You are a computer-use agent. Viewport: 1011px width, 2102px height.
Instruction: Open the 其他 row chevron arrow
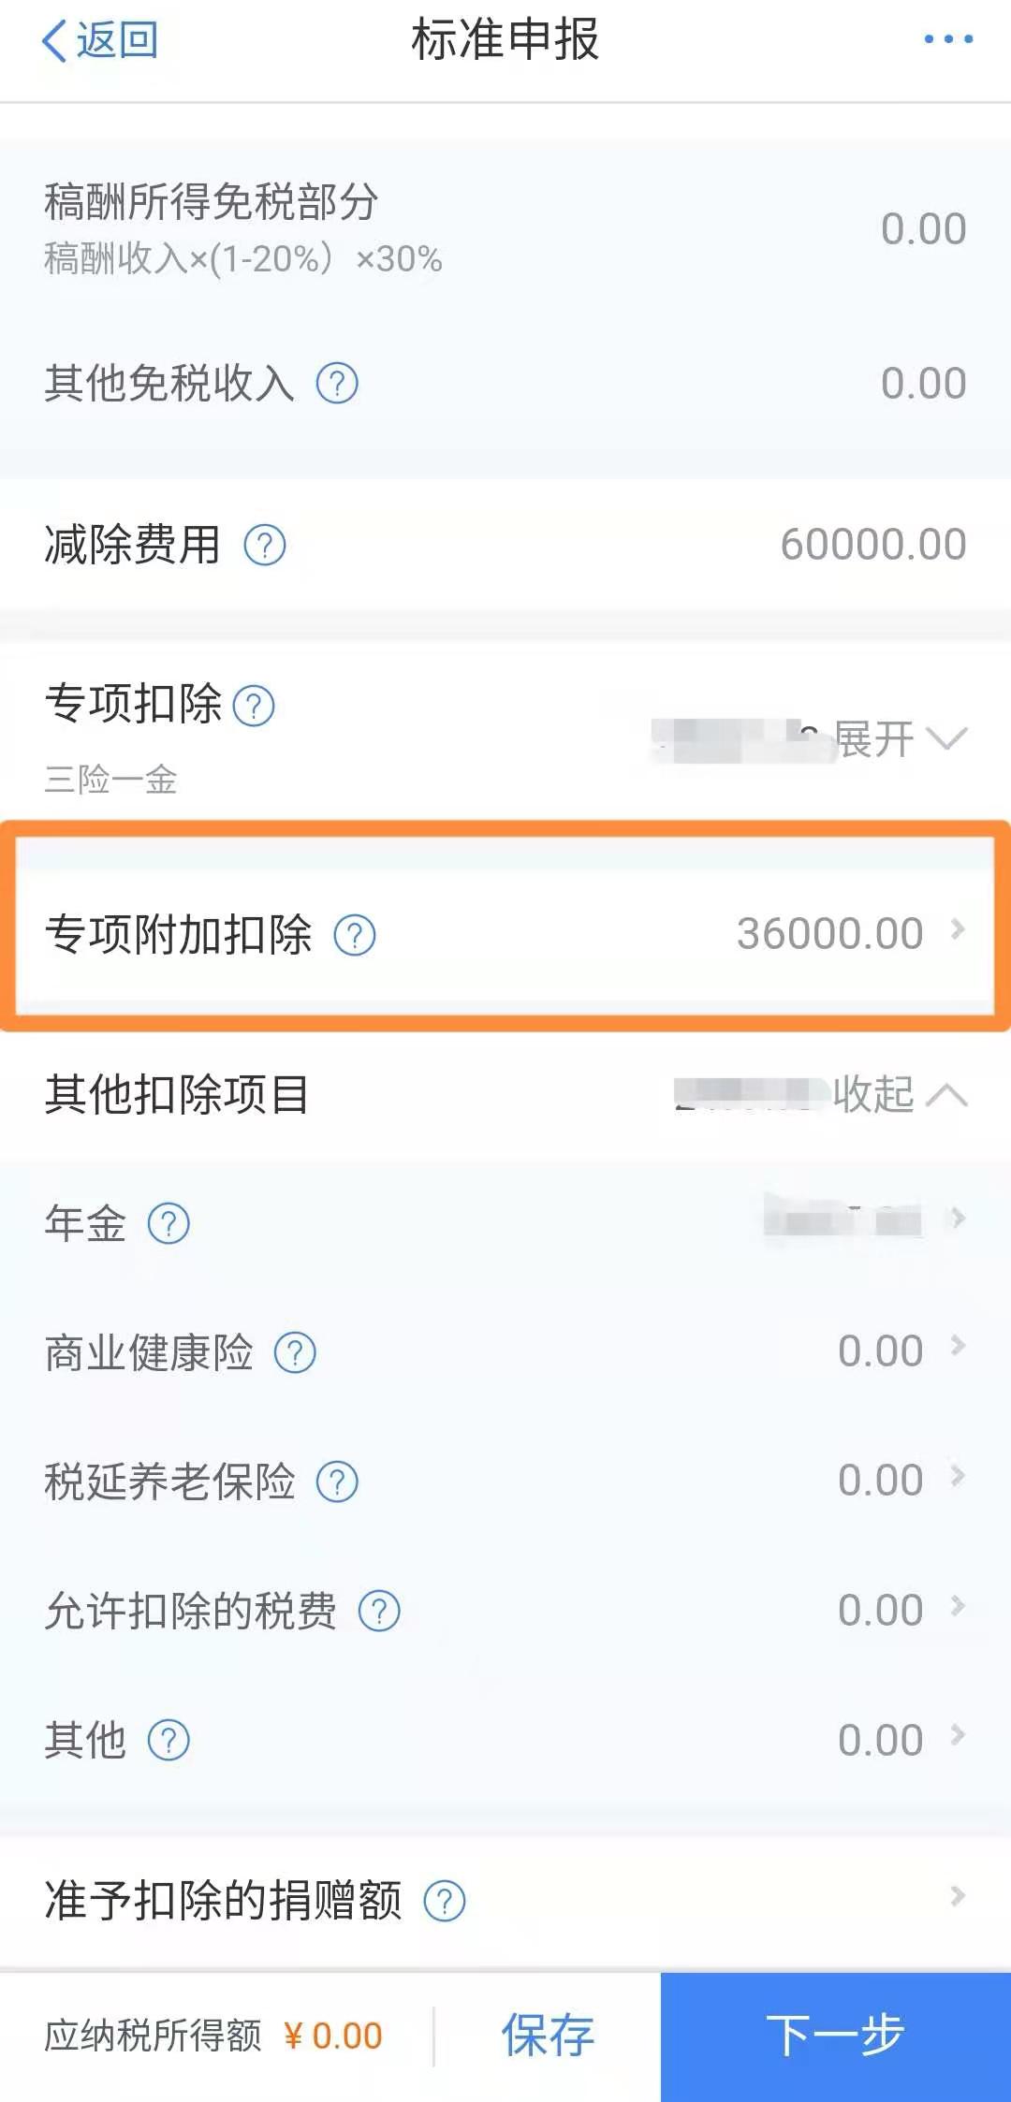click(958, 1735)
